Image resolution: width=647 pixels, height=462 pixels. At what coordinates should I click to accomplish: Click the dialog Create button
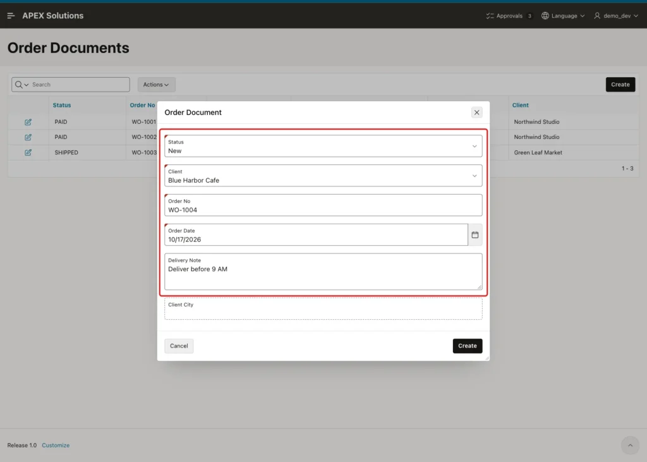tap(467, 346)
